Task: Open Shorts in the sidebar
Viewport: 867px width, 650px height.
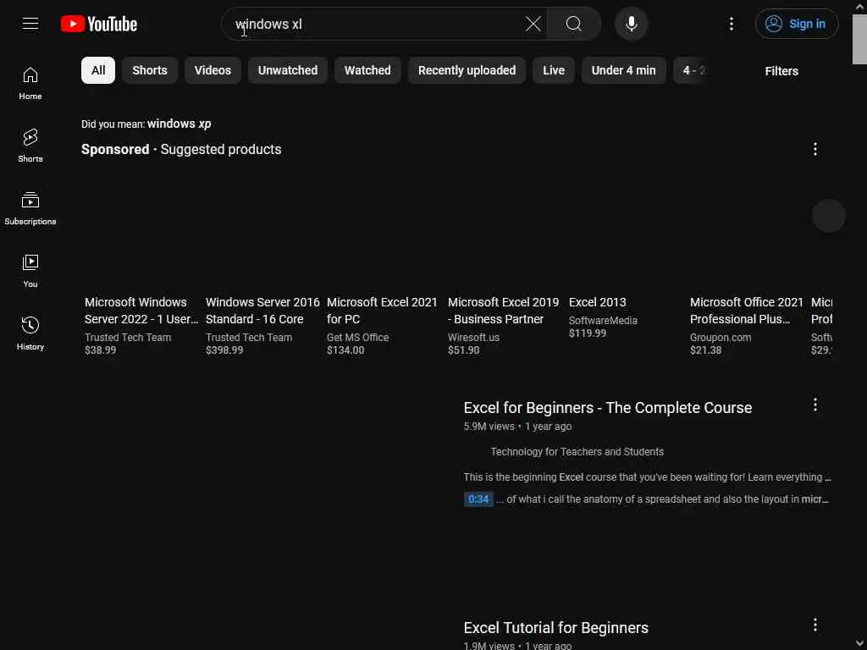Action: pyautogui.click(x=30, y=146)
